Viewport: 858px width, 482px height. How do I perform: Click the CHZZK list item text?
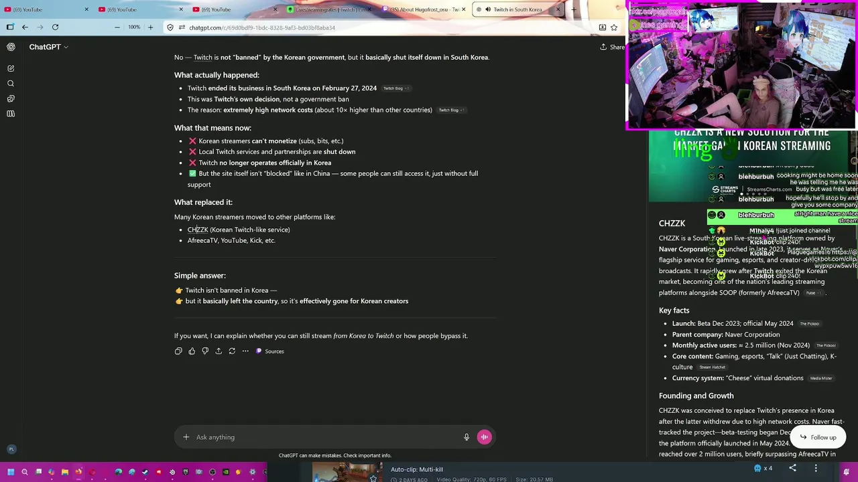point(239,230)
